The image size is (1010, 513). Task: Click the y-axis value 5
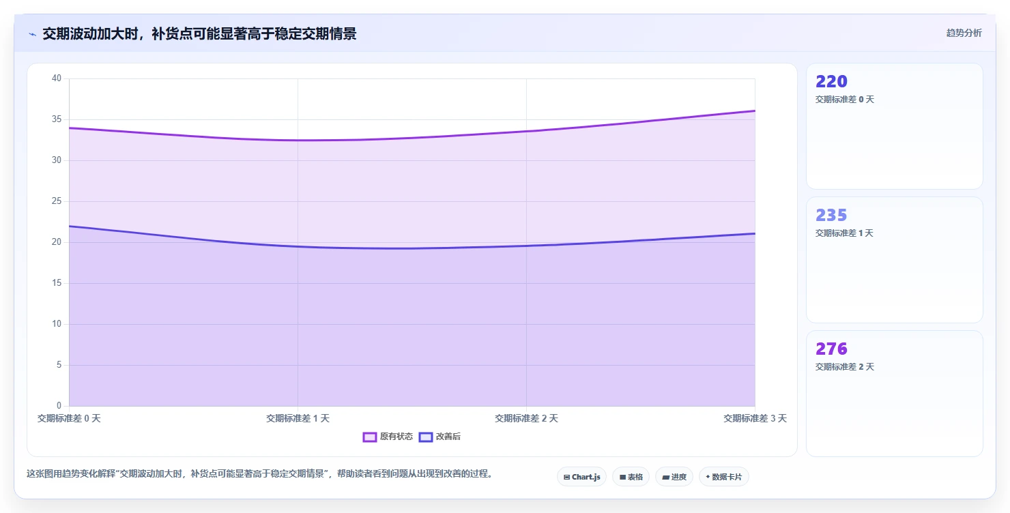click(59, 365)
